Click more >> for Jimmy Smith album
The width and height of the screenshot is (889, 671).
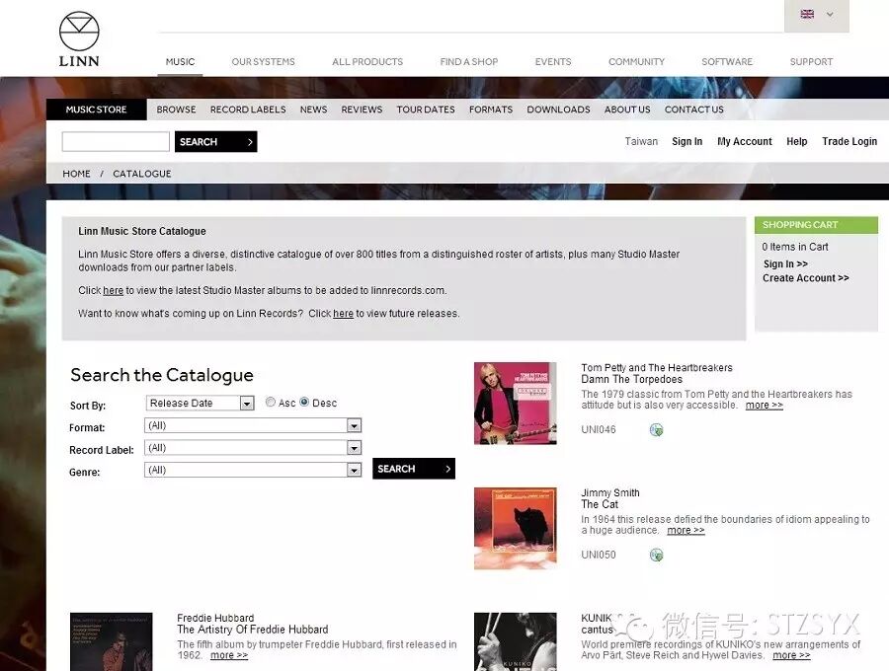[687, 531]
